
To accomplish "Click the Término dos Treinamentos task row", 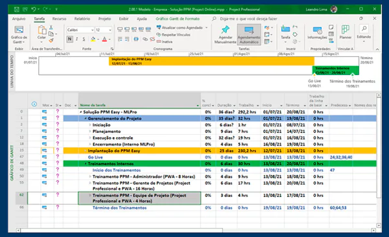I will tap(119, 208).
